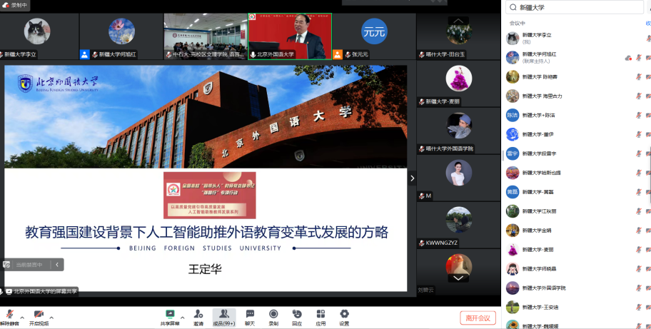Select member row 新疆大学-蕾伊
The image size is (651, 329).
coord(577,134)
